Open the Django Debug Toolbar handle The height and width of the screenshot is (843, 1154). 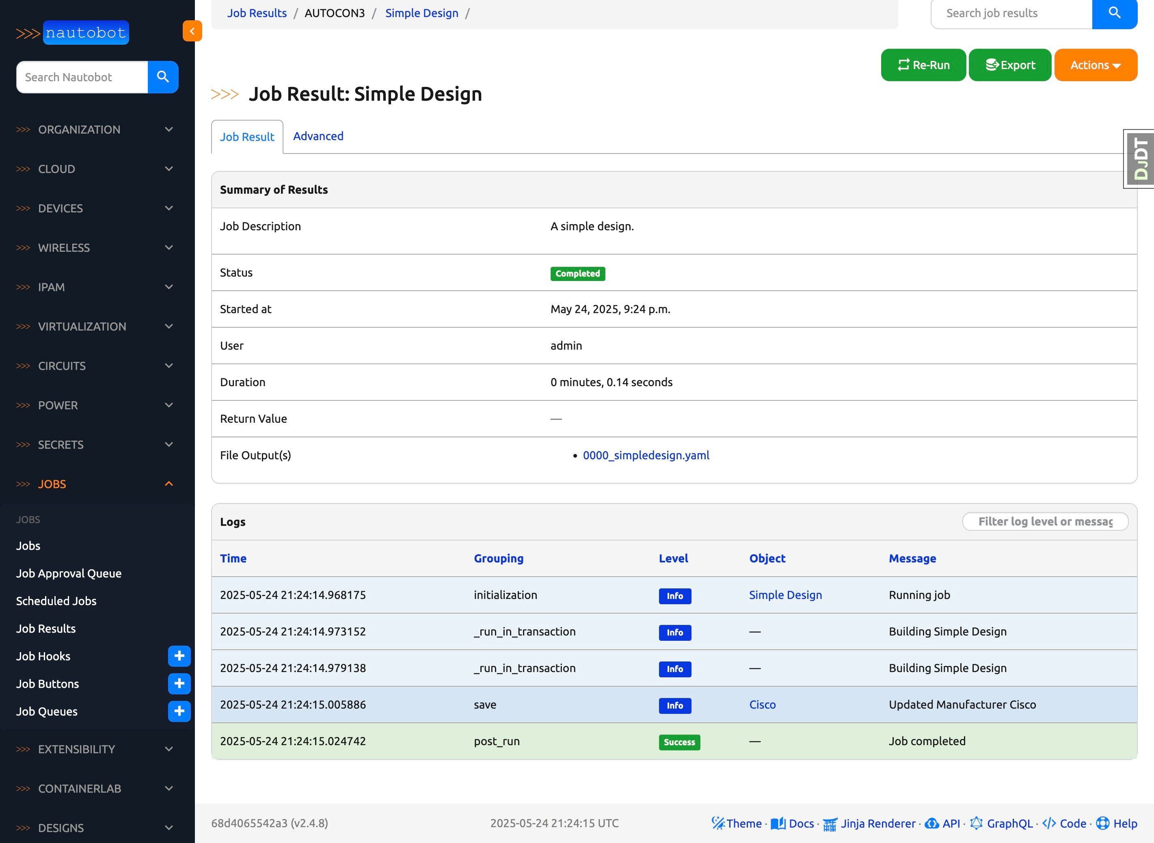1140,159
